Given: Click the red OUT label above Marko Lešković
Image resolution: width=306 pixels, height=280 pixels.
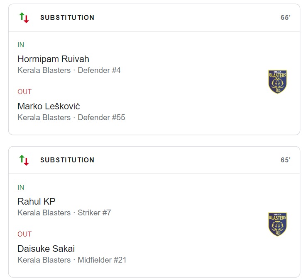Looking at the screenshot, I should 24,92.
